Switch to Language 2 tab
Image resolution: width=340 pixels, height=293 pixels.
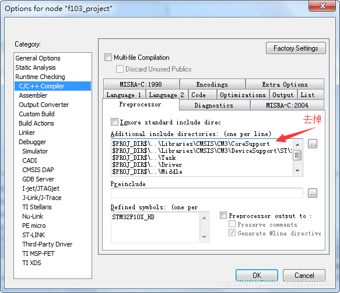[167, 95]
